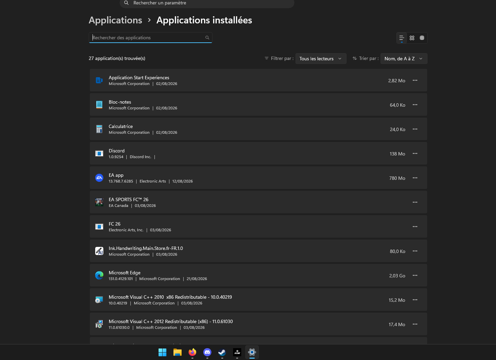Open the 'Nom, de A à Z' sort dropdown
496x360 pixels.
[x=404, y=59]
